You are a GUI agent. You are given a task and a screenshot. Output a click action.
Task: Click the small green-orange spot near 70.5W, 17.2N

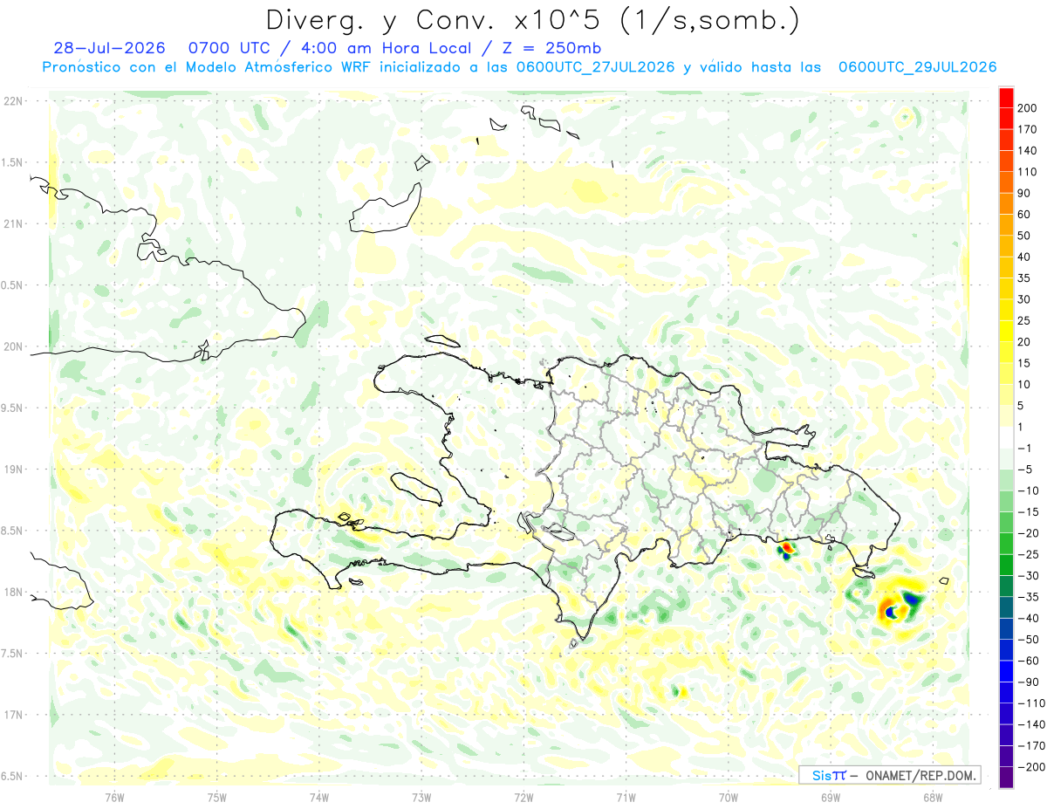(679, 692)
